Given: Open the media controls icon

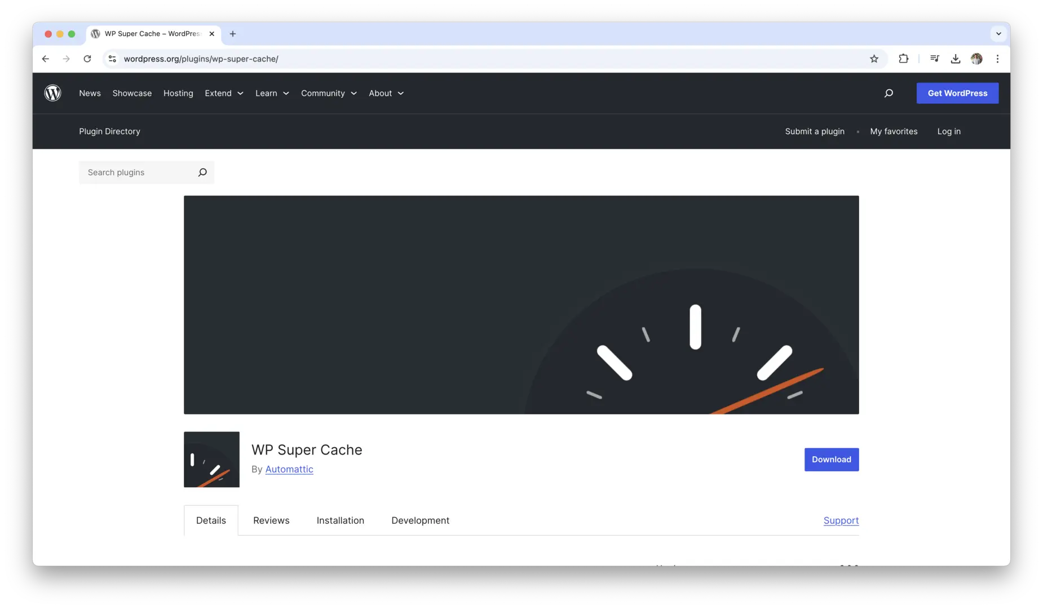Looking at the screenshot, I should click(934, 59).
